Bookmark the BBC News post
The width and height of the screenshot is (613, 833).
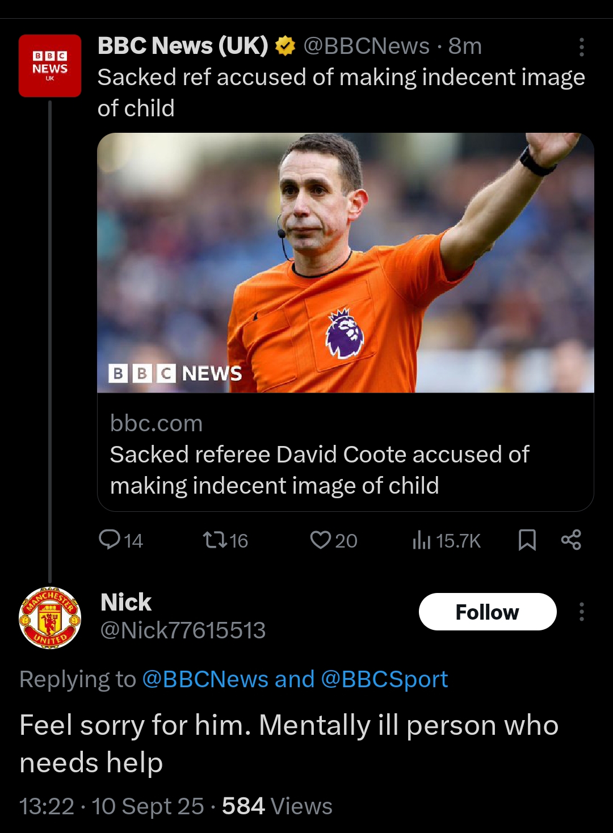(x=527, y=540)
